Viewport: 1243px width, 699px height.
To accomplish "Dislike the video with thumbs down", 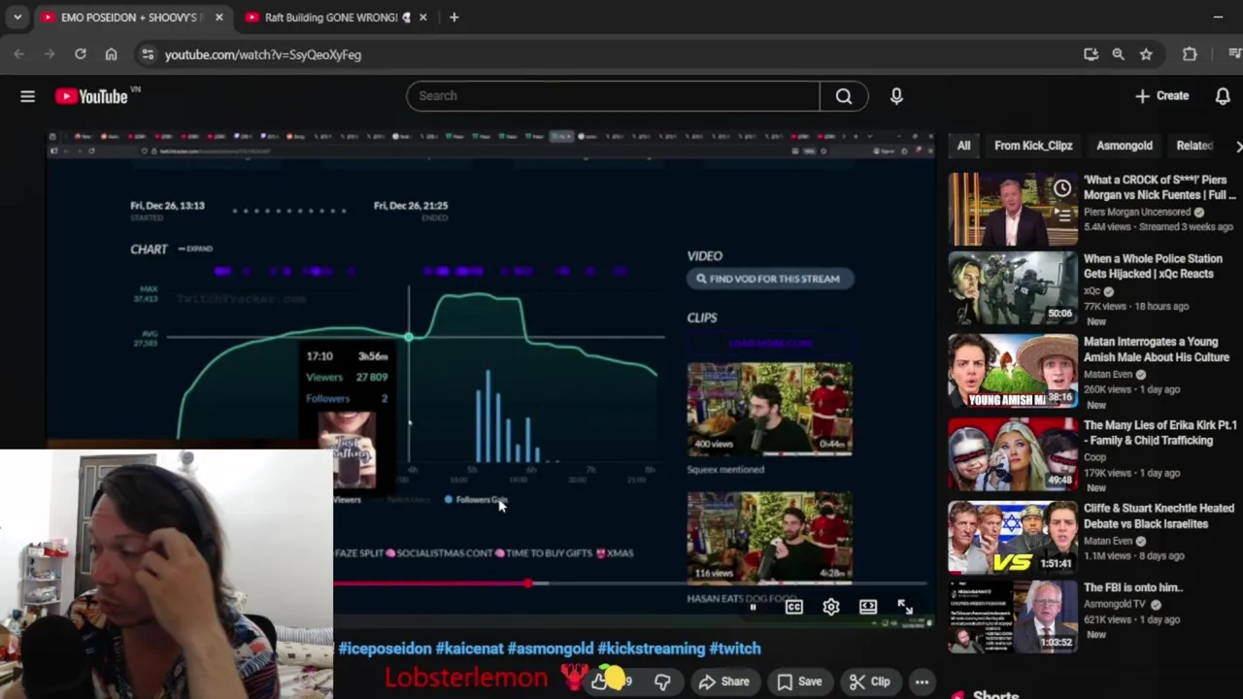I will click(662, 682).
